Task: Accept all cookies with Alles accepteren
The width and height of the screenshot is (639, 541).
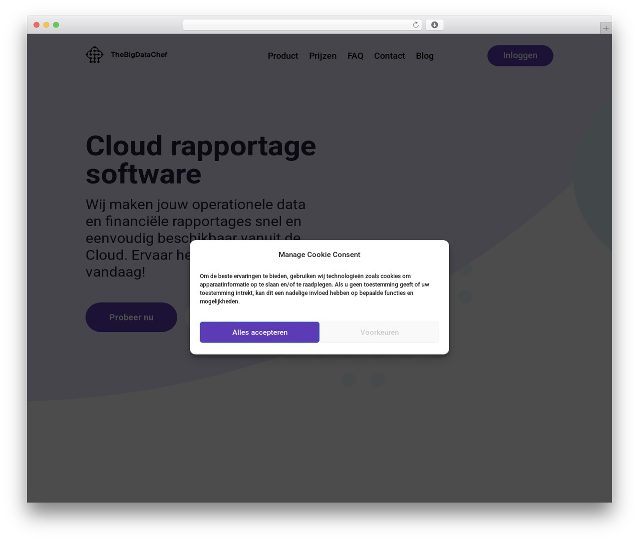Action: click(x=260, y=332)
